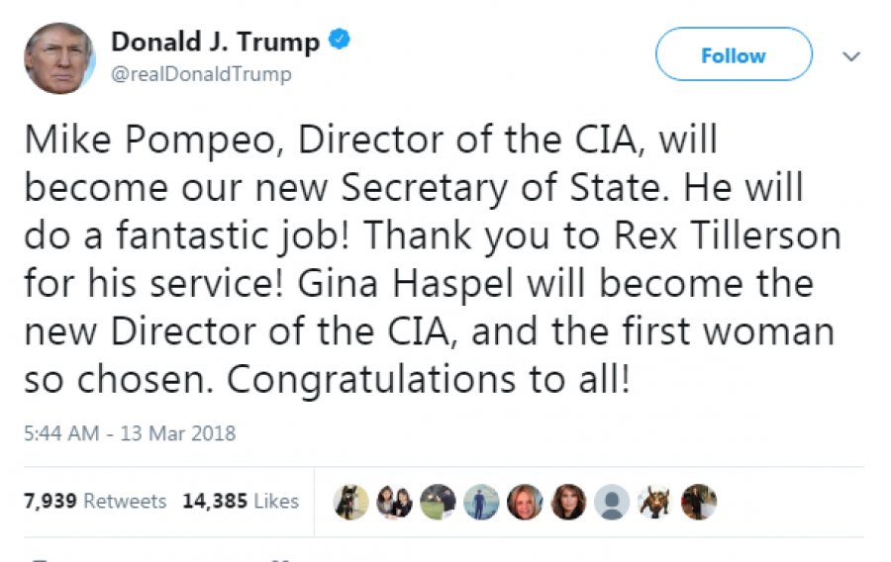Click the third liker avatar with green field

(439, 502)
